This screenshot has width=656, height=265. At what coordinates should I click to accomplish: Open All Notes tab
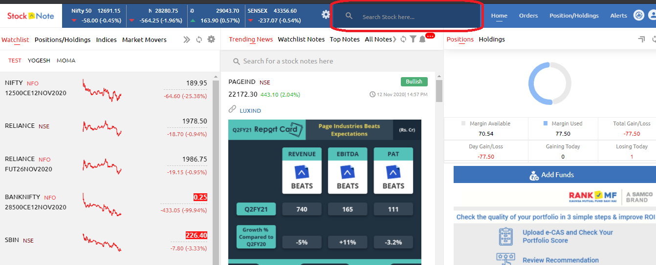pos(378,39)
